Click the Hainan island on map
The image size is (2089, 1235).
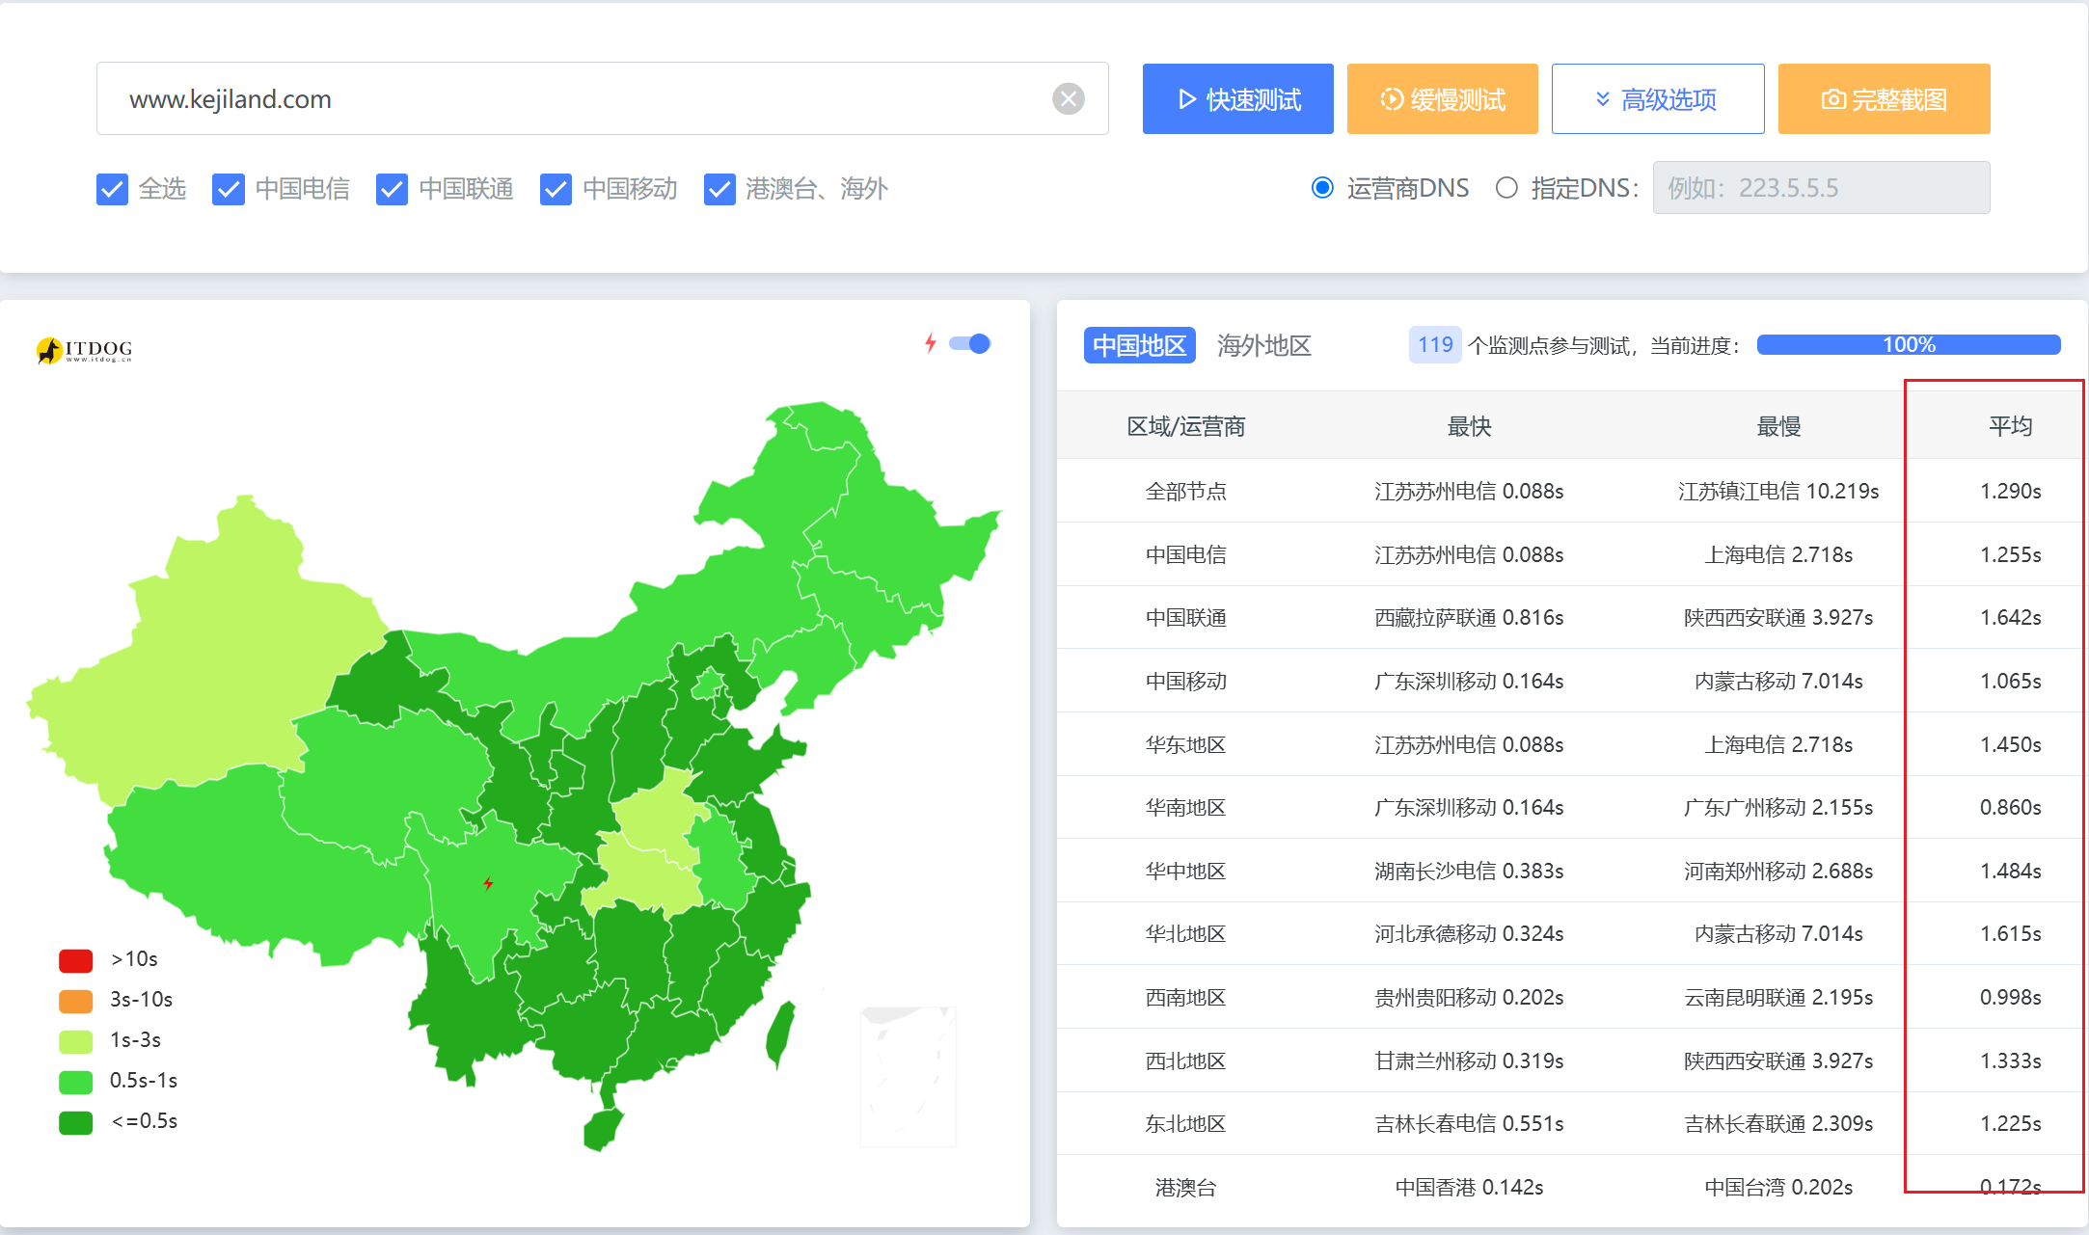click(x=603, y=1129)
